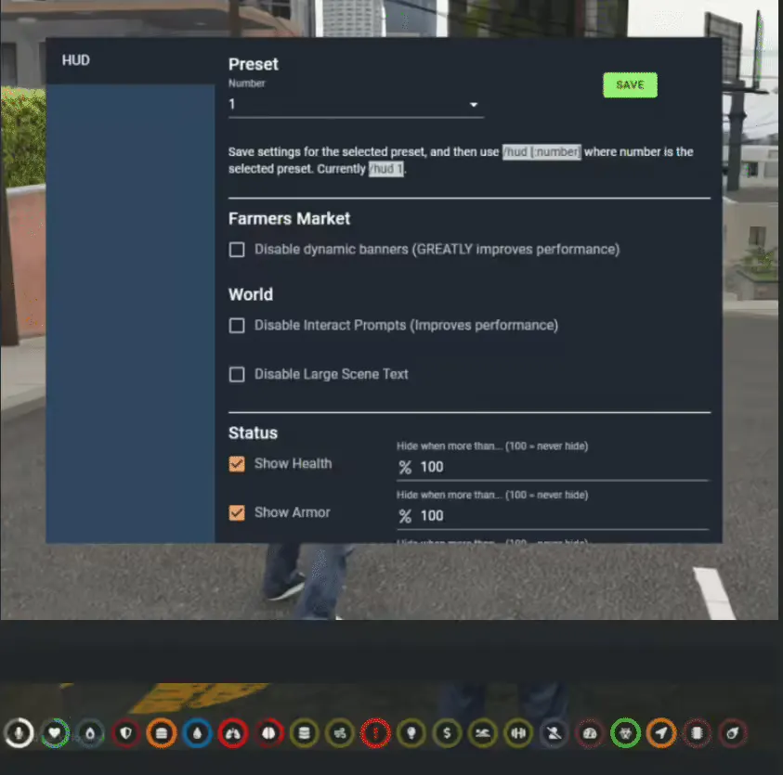Click the red dotted exclamation alert icon
Image resolution: width=783 pixels, height=775 pixels.
click(375, 733)
